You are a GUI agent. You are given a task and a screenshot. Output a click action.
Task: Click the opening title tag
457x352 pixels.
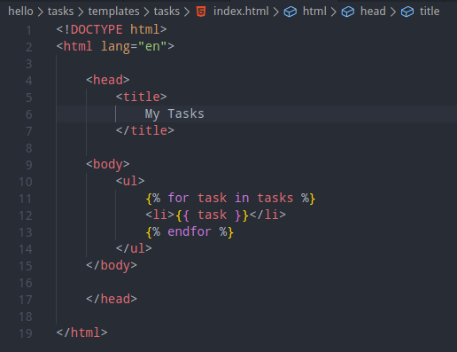(x=141, y=97)
